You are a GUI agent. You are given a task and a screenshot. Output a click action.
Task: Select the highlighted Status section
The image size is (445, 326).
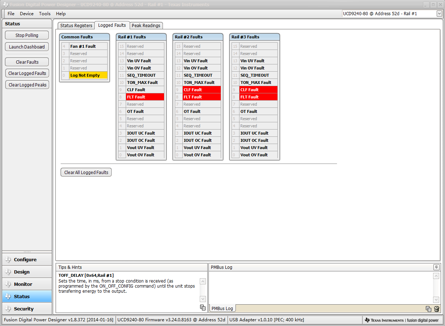click(27, 297)
